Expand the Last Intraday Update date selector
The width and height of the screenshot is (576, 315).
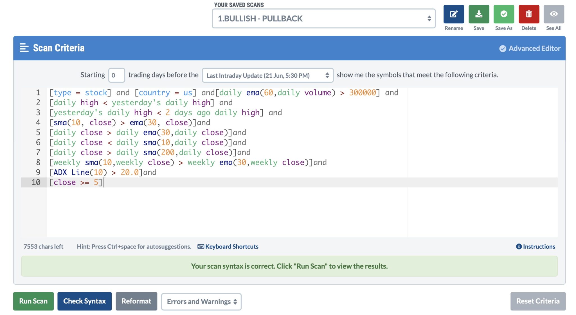(267, 75)
